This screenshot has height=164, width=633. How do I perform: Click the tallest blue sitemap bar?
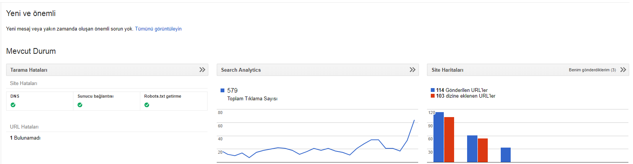438,137
